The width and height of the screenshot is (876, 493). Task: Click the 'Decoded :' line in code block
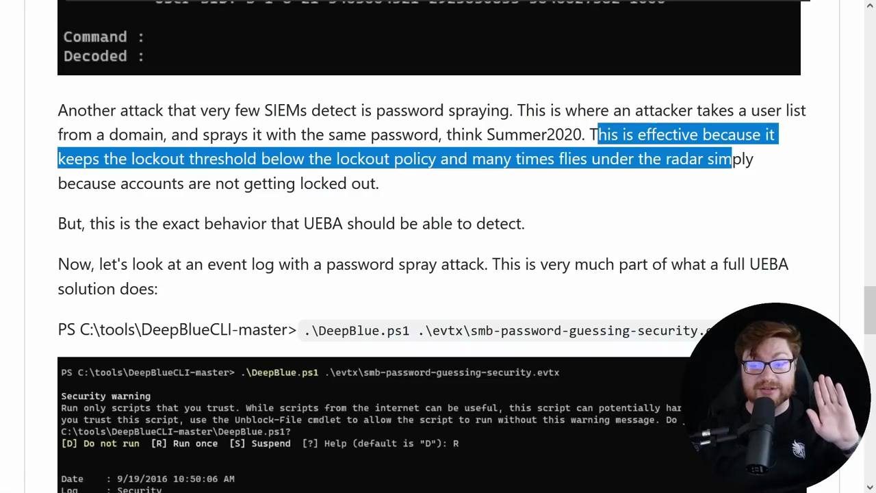pyautogui.click(x=103, y=56)
